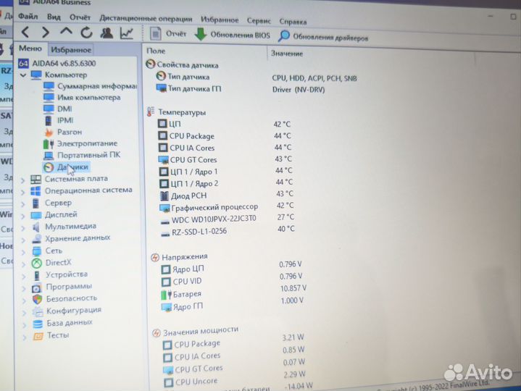This screenshot has height=391, width=521.
Task: Click the Forward navigation arrow
Action: click(x=46, y=32)
